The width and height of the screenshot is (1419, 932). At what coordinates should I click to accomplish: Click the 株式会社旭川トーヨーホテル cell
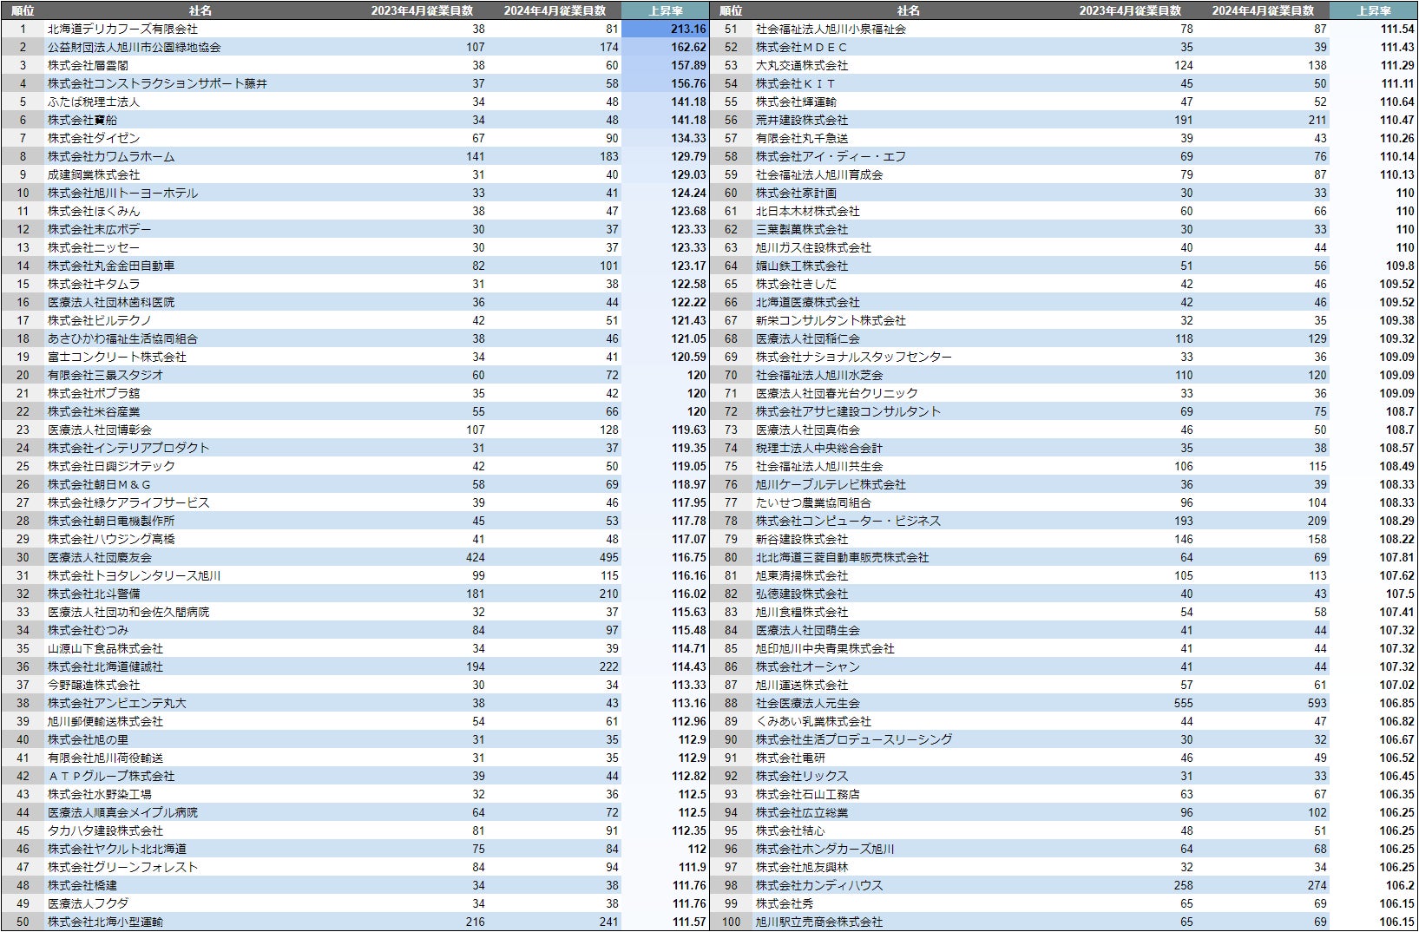point(122,193)
